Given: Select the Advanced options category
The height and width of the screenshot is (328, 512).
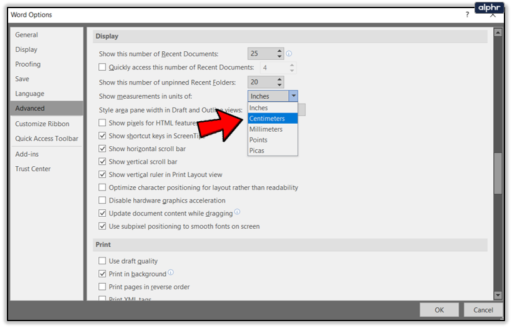Looking at the screenshot, I should [x=46, y=108].
